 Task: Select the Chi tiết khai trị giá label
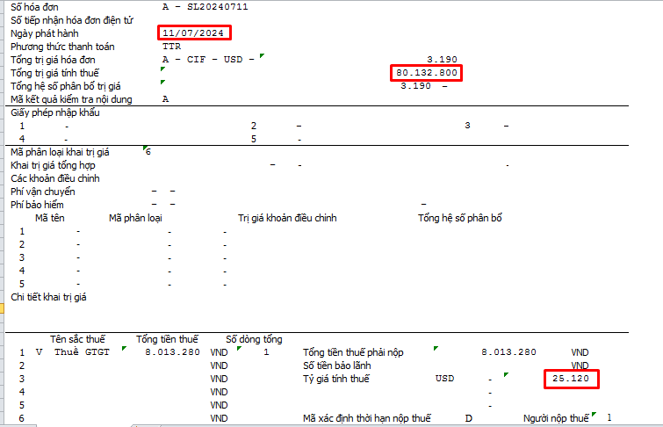[51, 297]
